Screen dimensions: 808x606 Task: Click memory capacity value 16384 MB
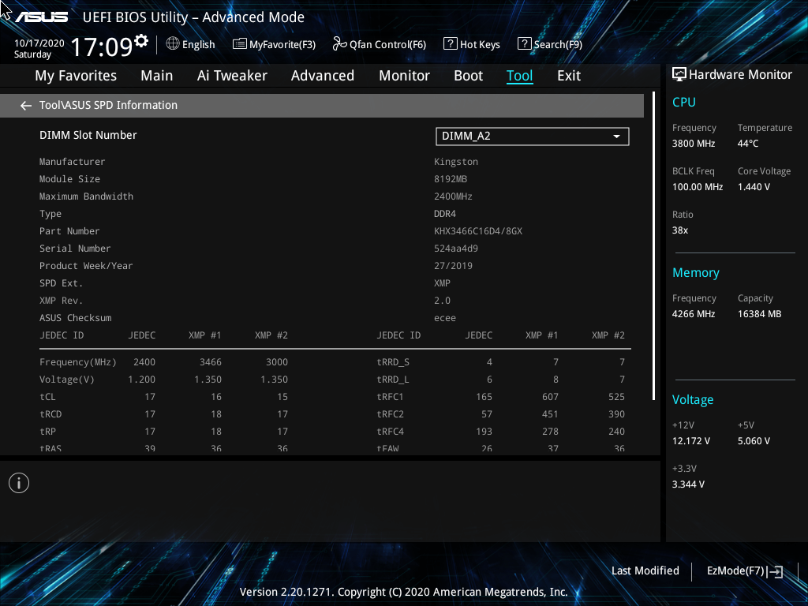pos(759,314)
